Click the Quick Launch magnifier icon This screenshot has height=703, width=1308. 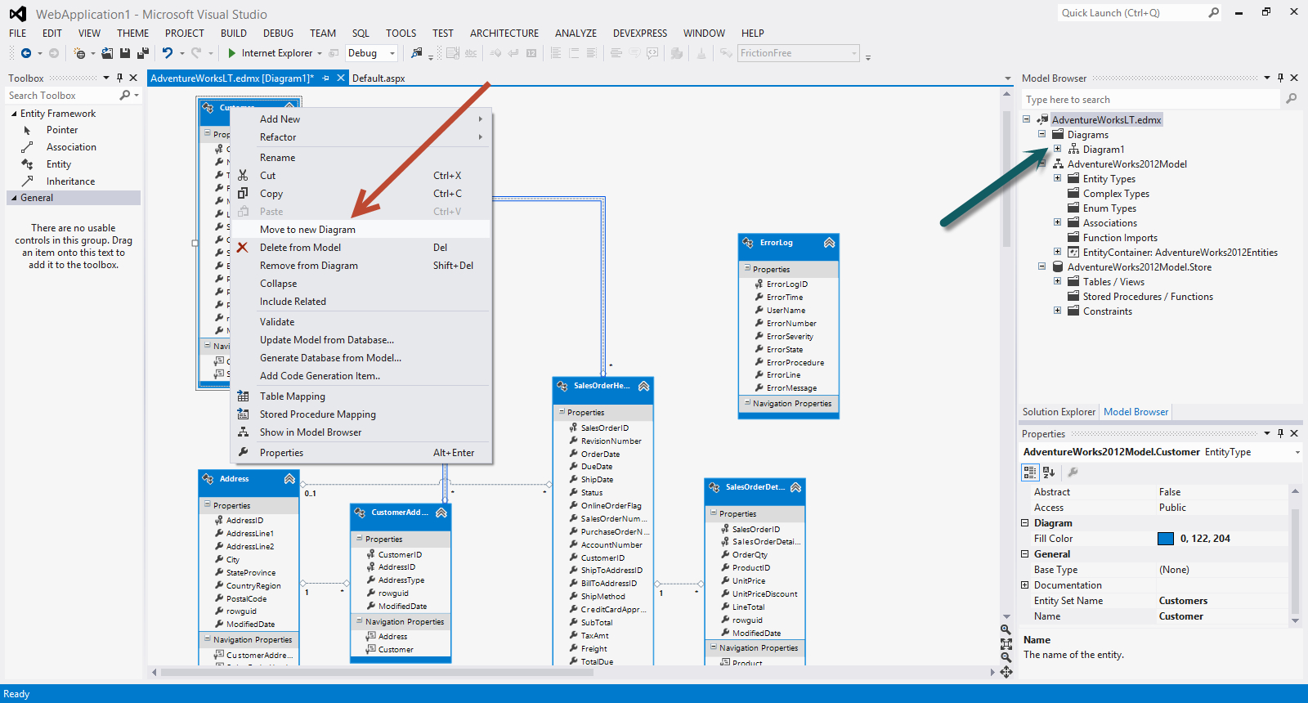point(1213,13)
